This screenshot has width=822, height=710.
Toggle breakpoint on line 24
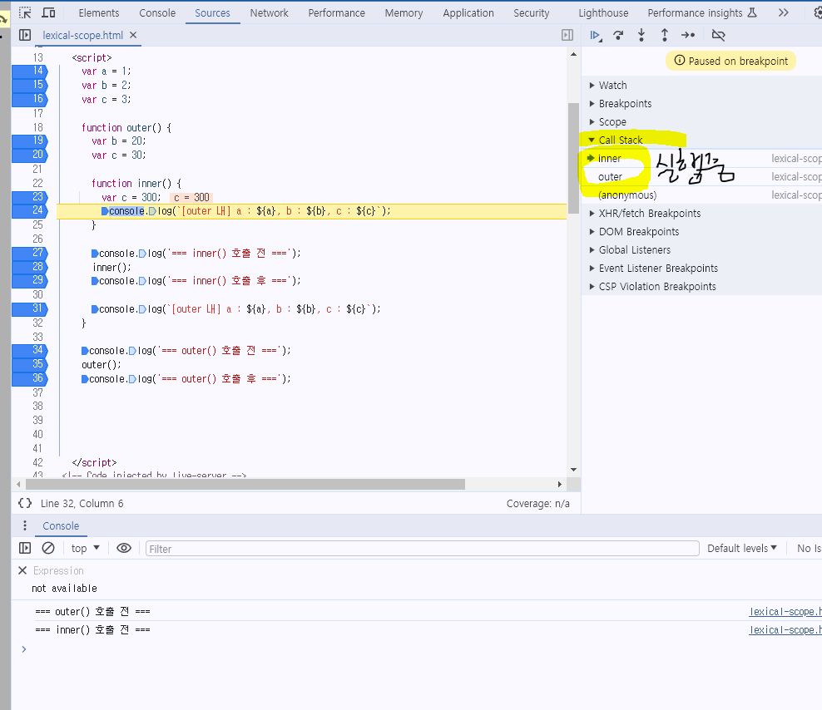[30, 210]
